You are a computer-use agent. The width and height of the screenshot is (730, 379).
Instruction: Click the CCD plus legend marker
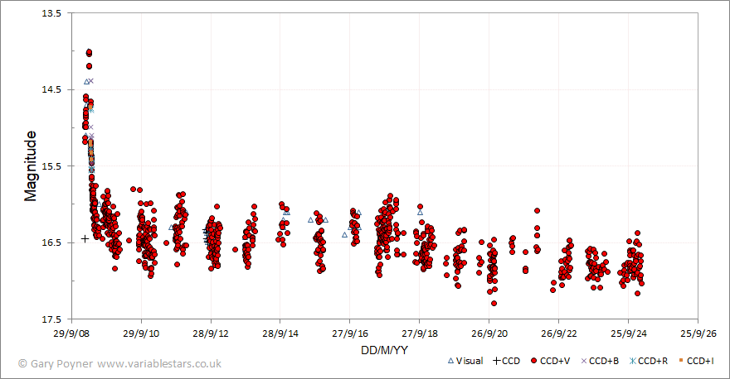click(x=497, y=361)
